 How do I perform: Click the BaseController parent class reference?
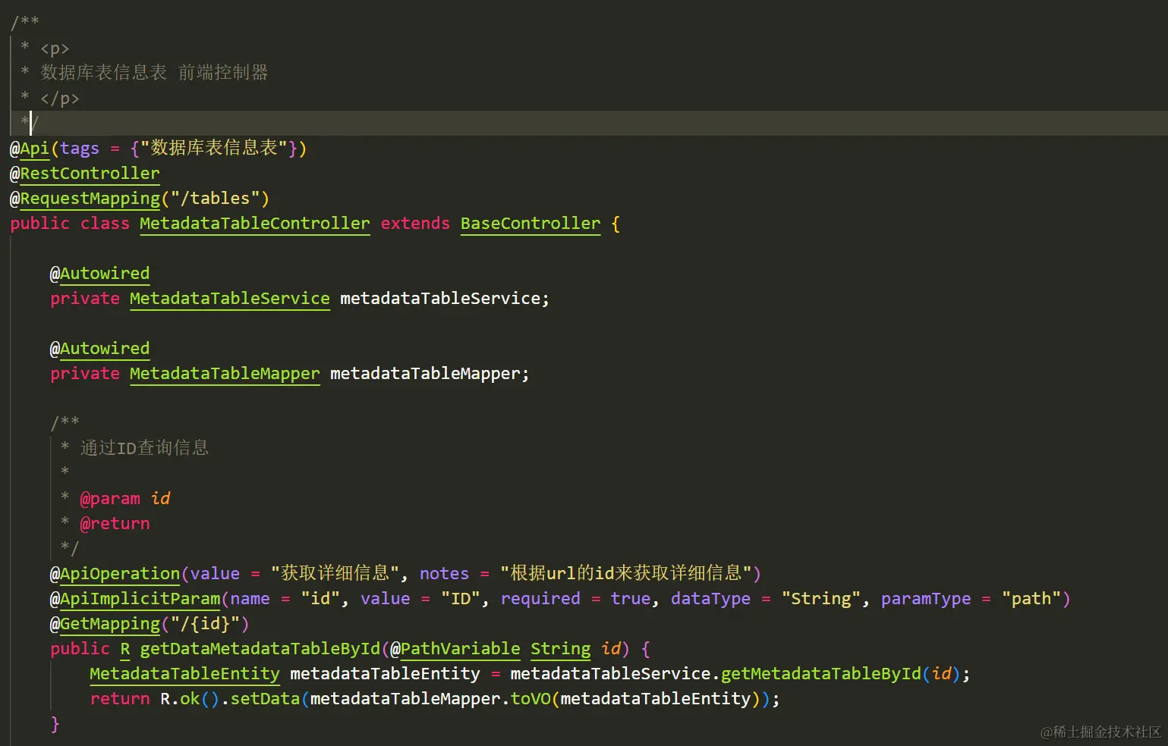[x=530, y=223]
